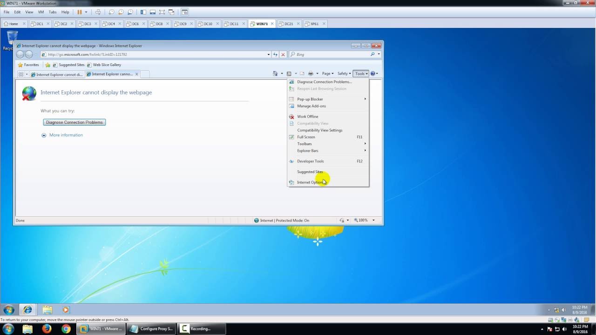596x335 pixels.
Task: Click the VMware revert snapshot icon
Action: 121,12
